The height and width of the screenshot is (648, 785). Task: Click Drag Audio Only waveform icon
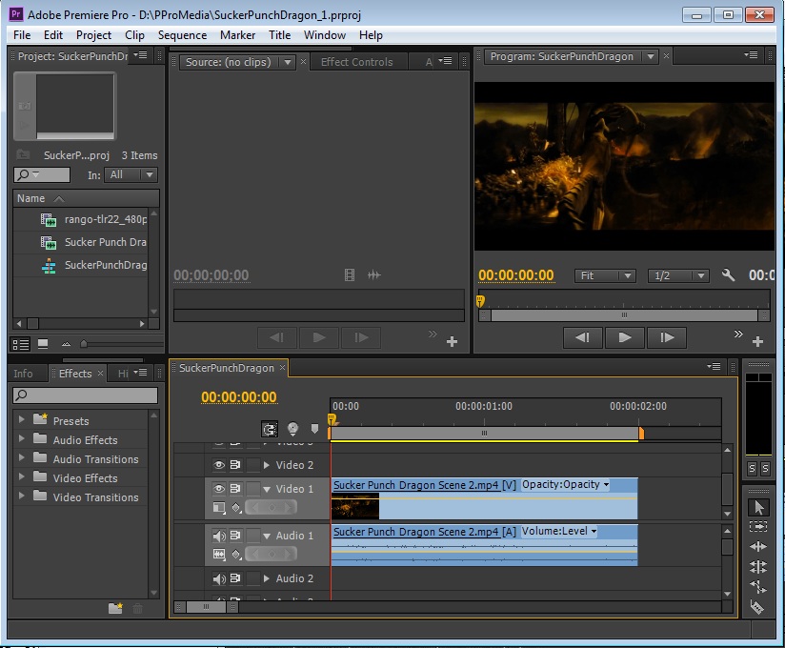click(x=374, y=275)
